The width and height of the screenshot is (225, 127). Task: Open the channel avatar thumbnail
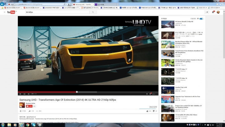[x=22, y=105]
